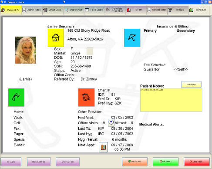Maximize the patient window
The width and height of the screenshot is (212, 169).
point(206,2)
